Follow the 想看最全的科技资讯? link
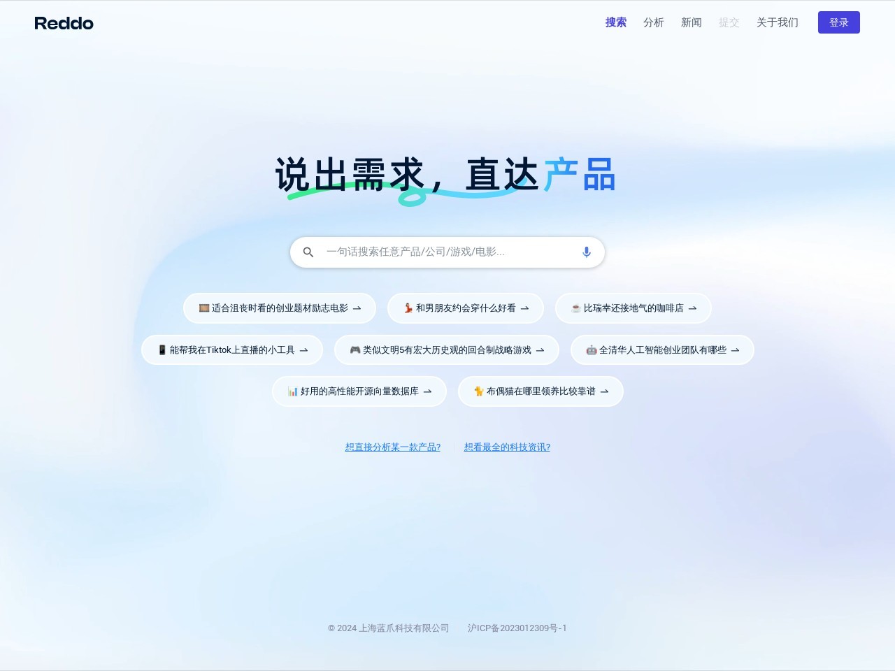 pyautogui.click(x=507, y=447)
